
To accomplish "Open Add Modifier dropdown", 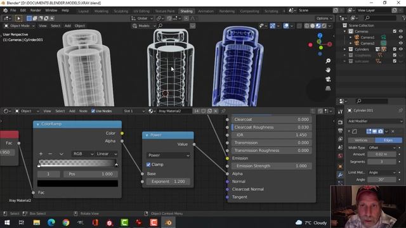I will coord(375,121).
